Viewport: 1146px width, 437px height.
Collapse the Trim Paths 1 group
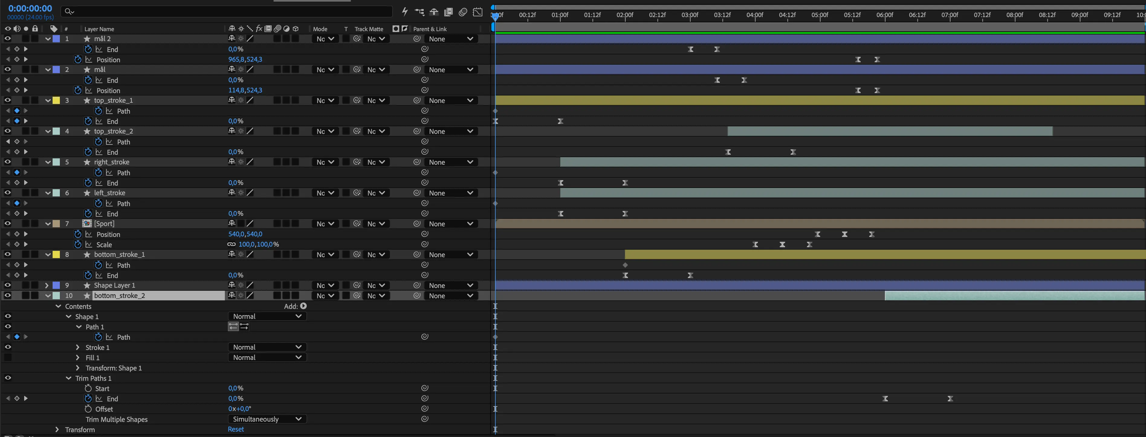[68, 378]
